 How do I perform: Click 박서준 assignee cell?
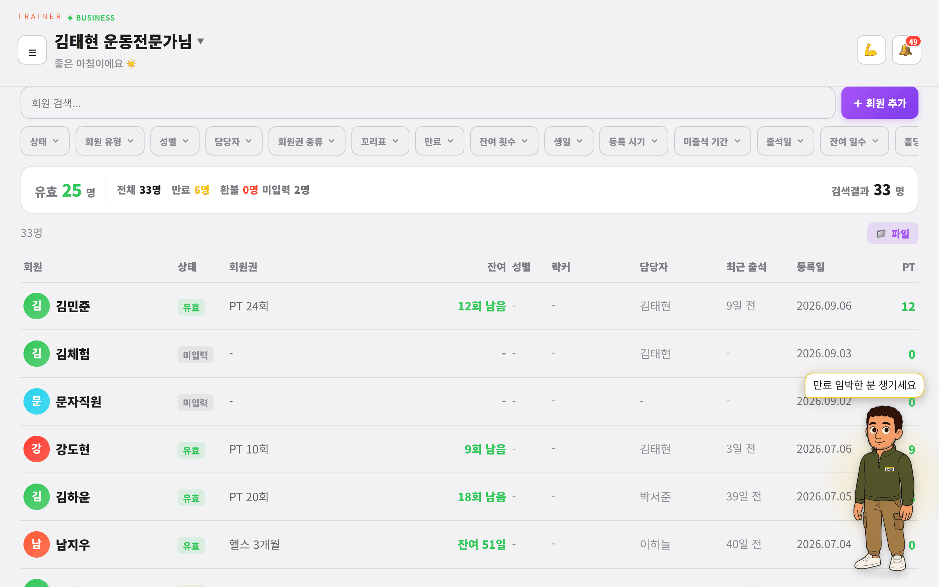click(655, 497)
